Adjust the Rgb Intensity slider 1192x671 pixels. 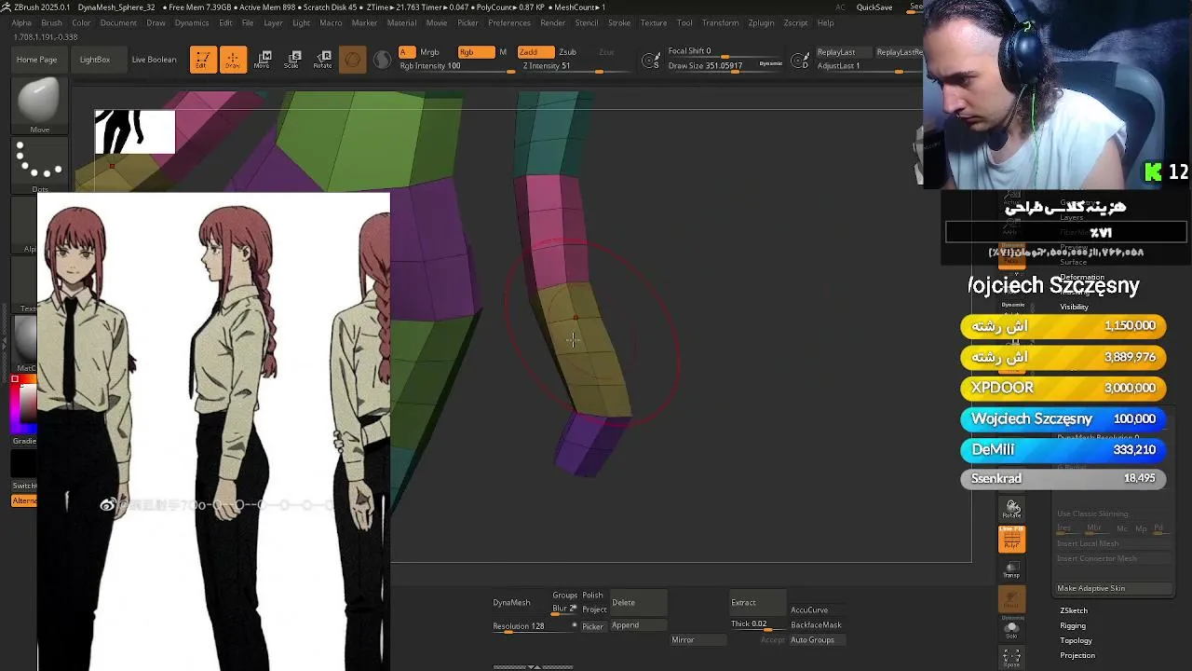pos(456,67)
